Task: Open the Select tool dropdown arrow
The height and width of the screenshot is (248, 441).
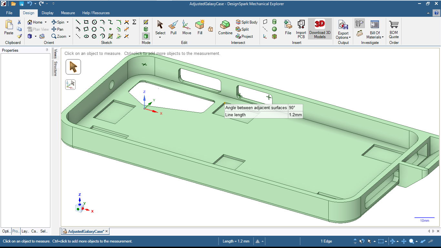Action: pyautogui.click(x=160, y=37)
